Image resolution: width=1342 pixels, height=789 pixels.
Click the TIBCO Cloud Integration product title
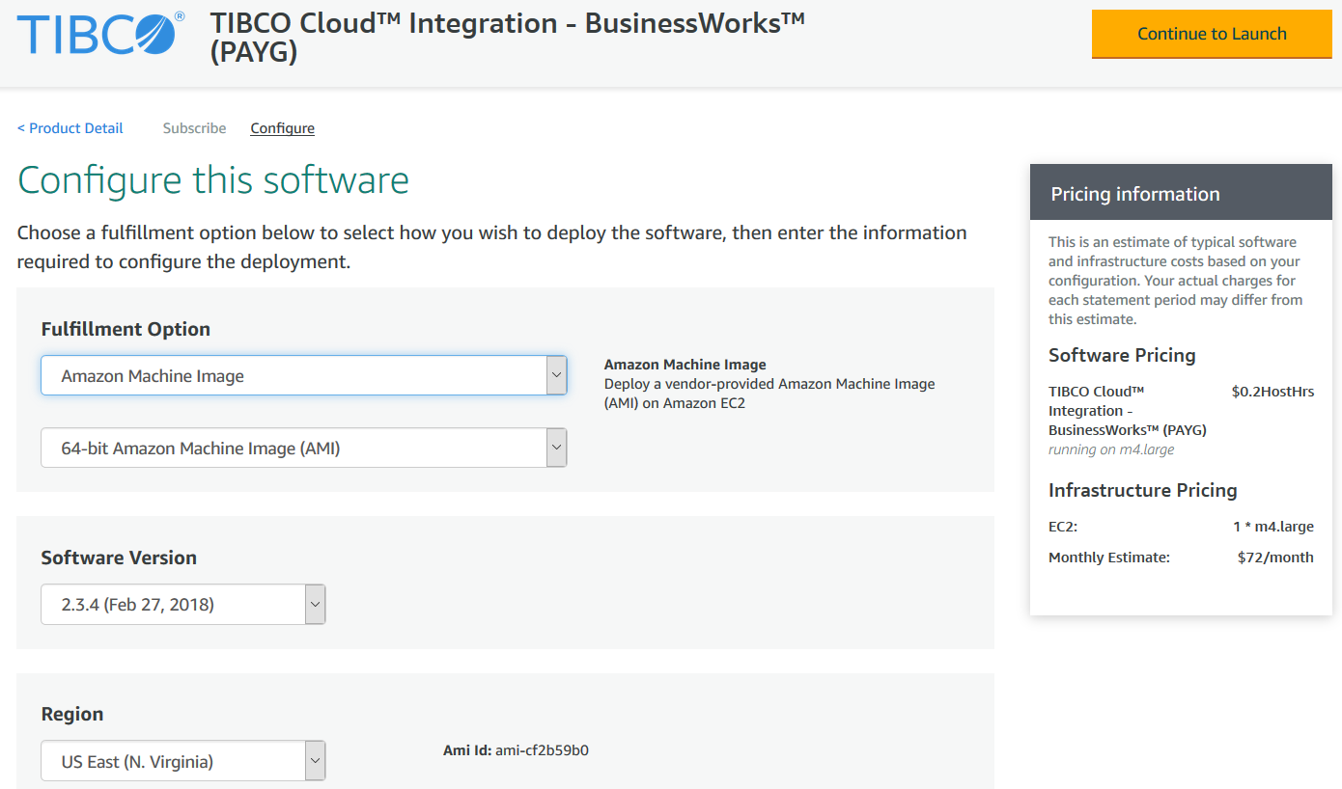pos(507,37)
